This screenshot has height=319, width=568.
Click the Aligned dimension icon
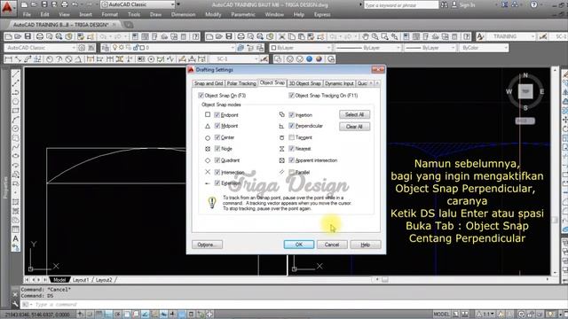(x=18, y=59)
